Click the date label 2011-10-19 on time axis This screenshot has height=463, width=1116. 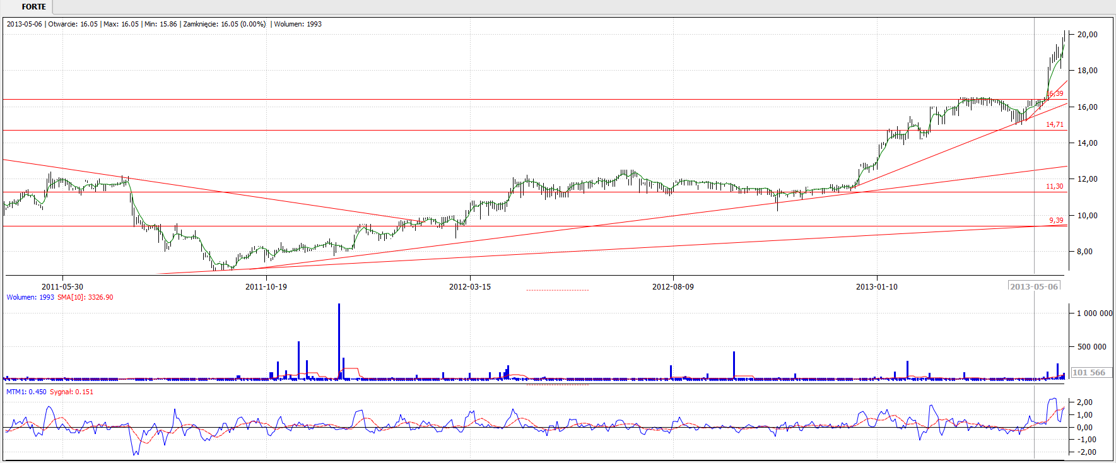tap(266, 287)
